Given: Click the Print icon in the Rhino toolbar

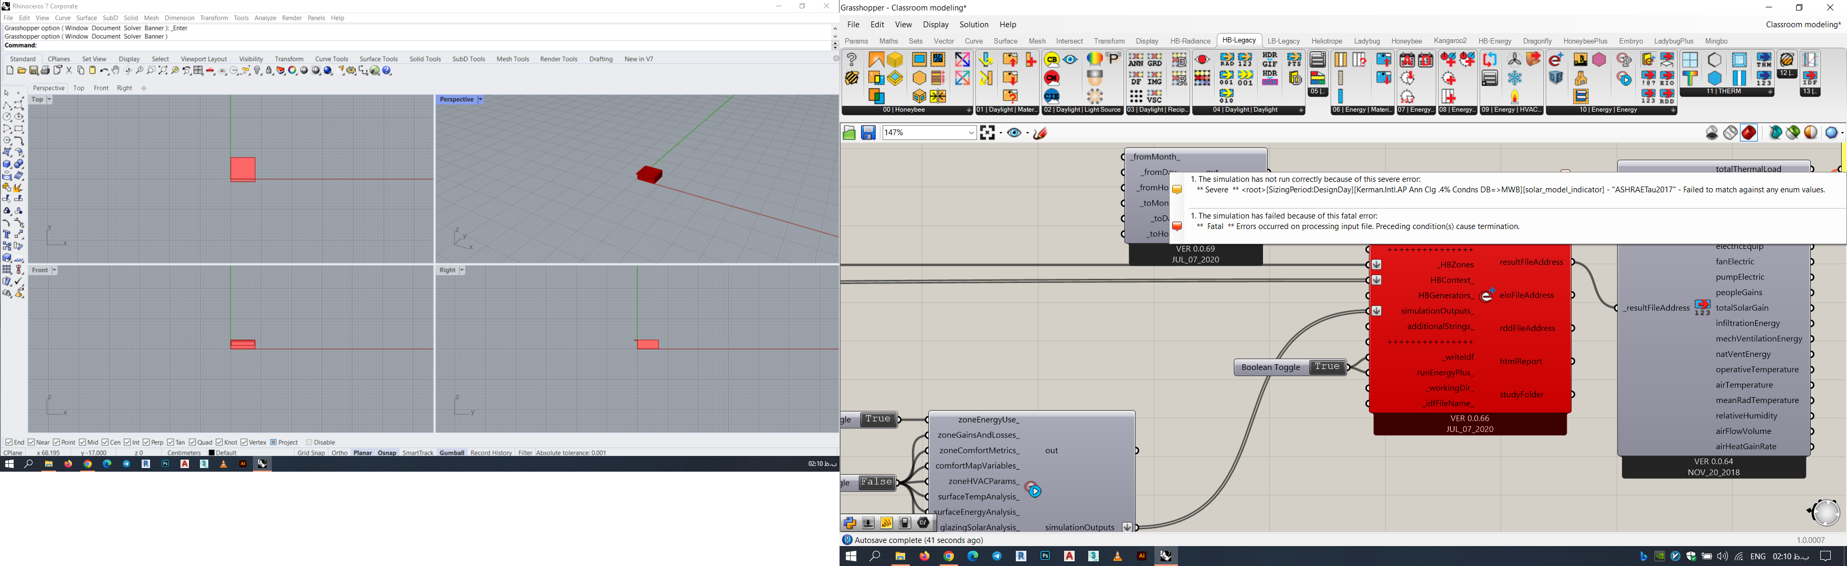Looking at the screenshot, I should point(45,71).
